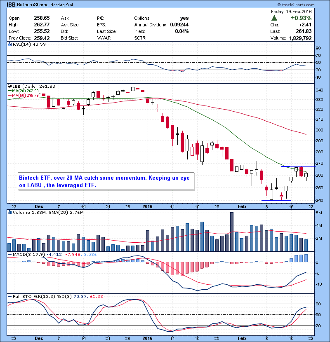330x342 pixels.
Task: Click the IBB ticker symbol title
Action: 11,5
